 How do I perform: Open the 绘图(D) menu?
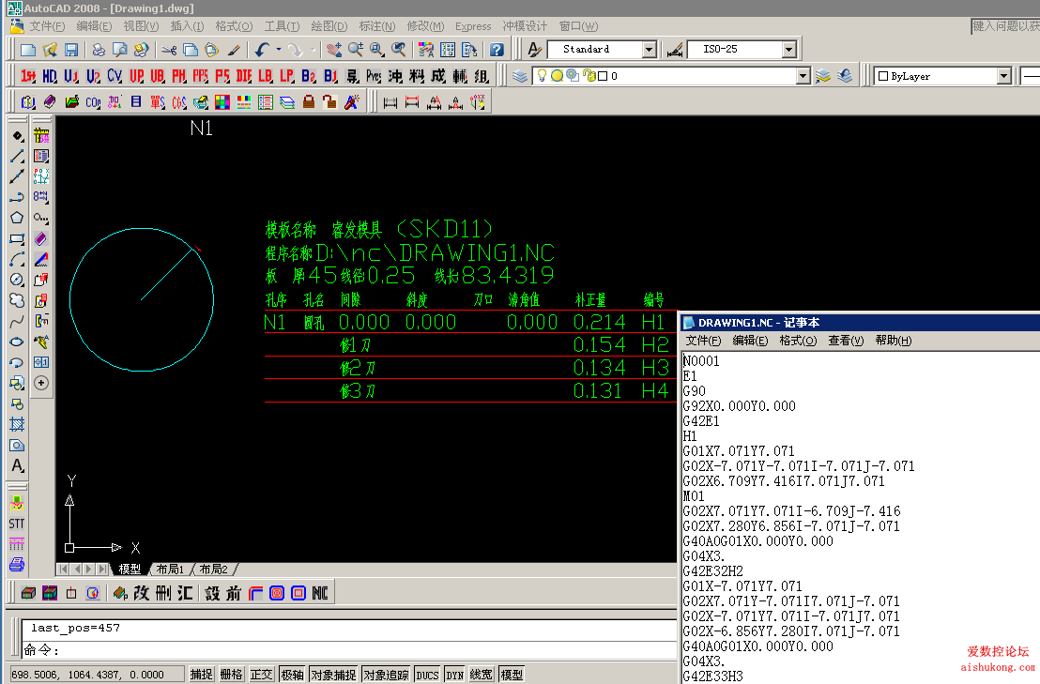[x=329, y=26]
